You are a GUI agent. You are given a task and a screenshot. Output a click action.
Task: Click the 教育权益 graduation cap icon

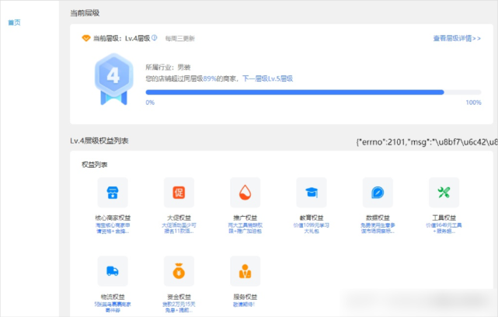click(312, 193)
